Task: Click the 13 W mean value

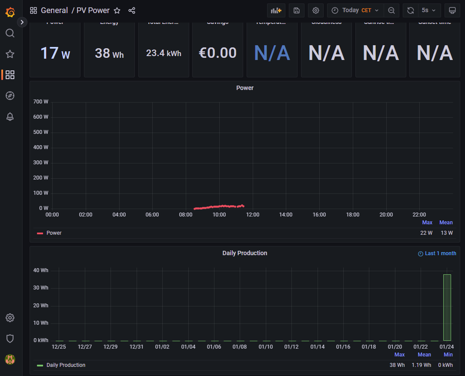Action: pyautogui.click(x=447, y=233)
